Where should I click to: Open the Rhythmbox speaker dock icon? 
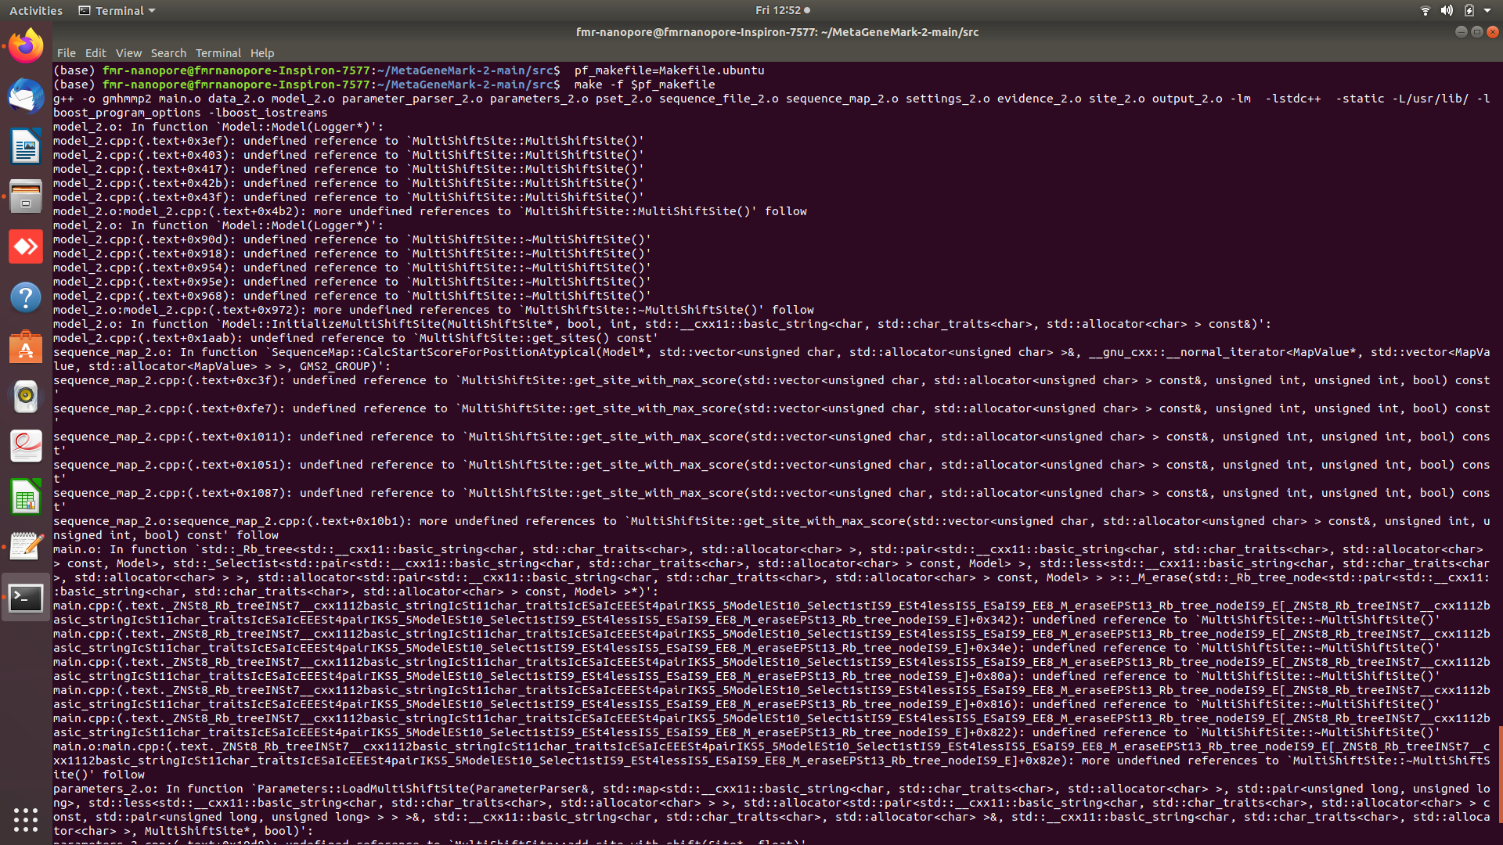click(26, 397)
